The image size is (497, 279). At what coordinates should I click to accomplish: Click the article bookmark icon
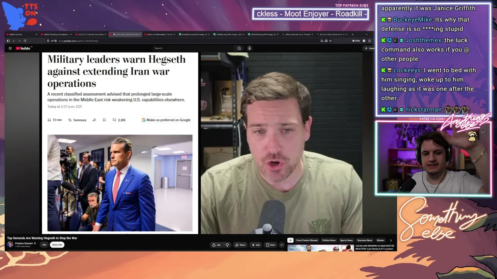104,120
